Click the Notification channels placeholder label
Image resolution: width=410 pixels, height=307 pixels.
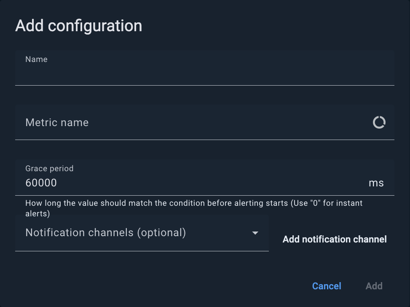coord(106,232)
